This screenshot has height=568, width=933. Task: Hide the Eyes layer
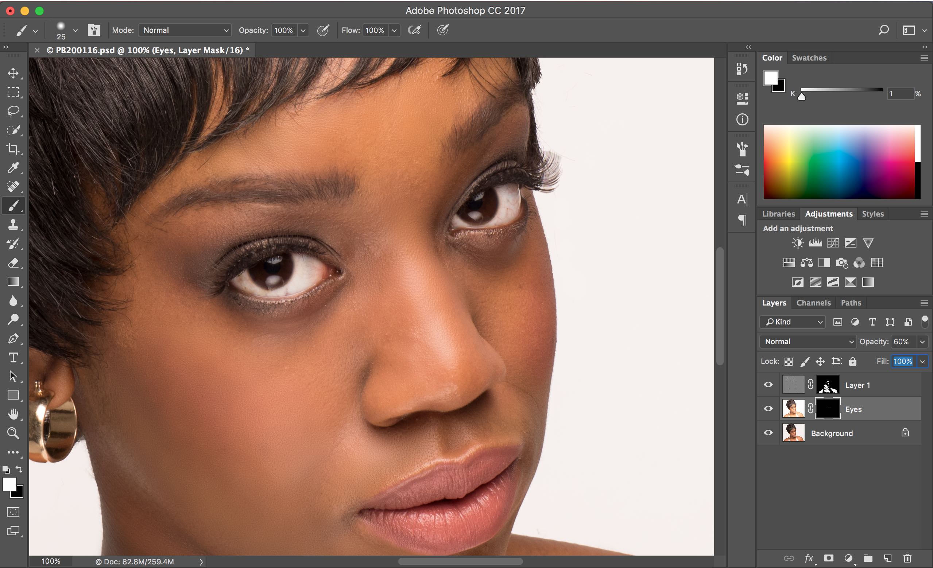pos(768,408)
